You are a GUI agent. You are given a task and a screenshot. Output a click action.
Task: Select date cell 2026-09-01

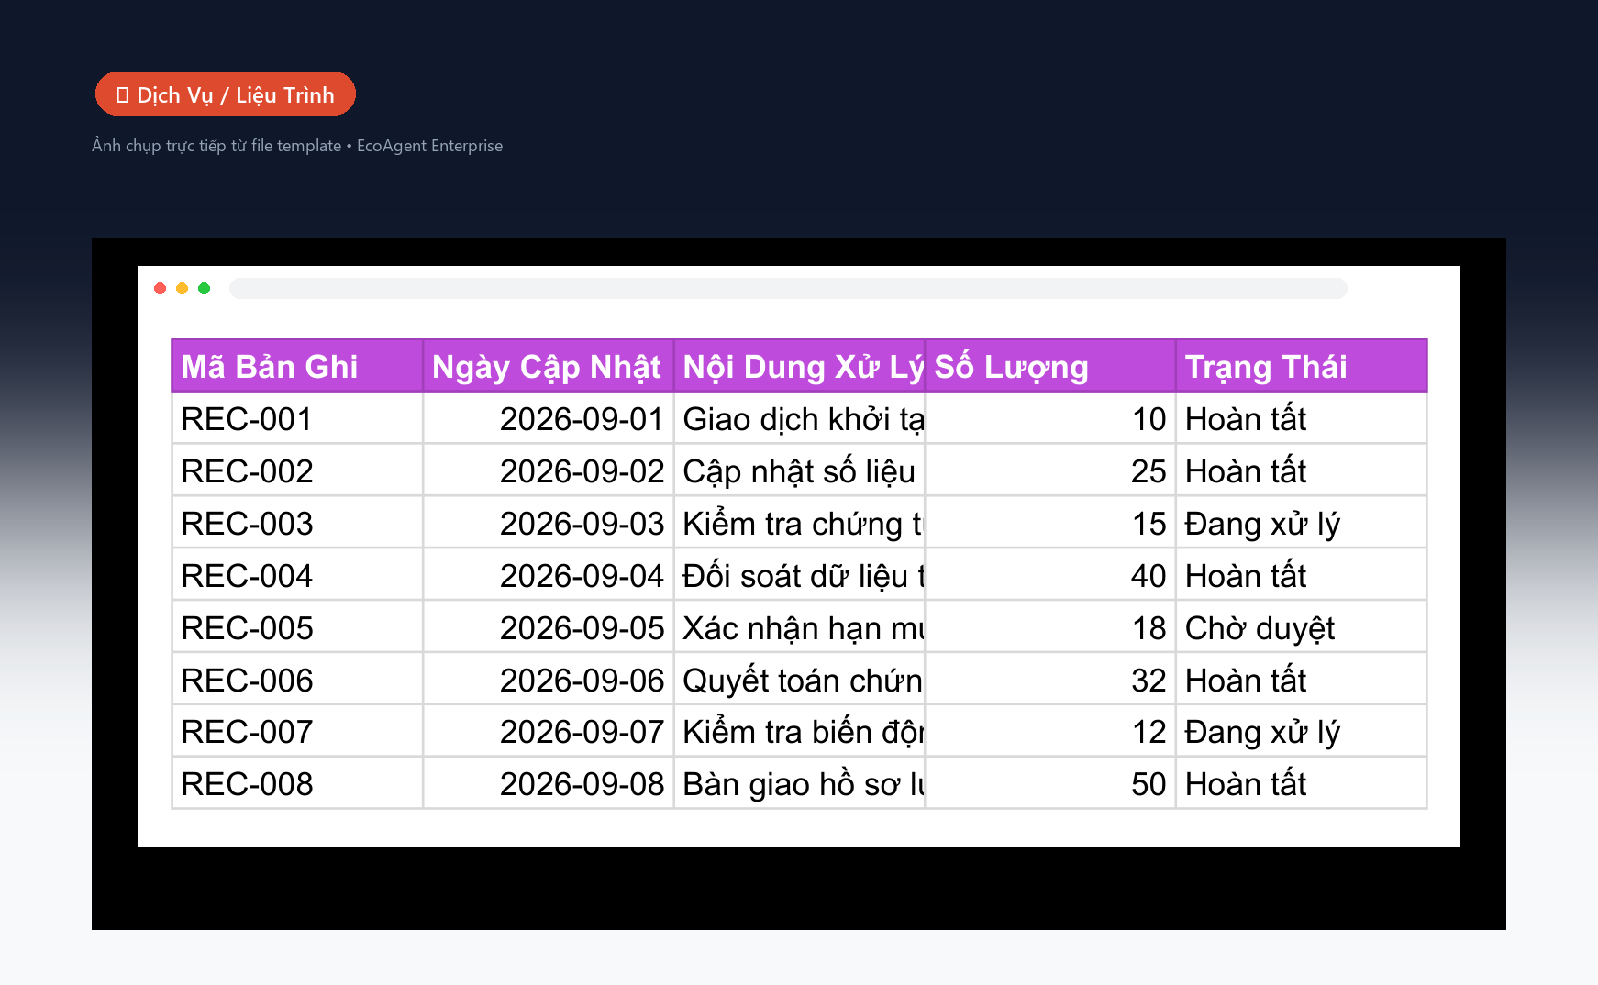coord(549,418)
